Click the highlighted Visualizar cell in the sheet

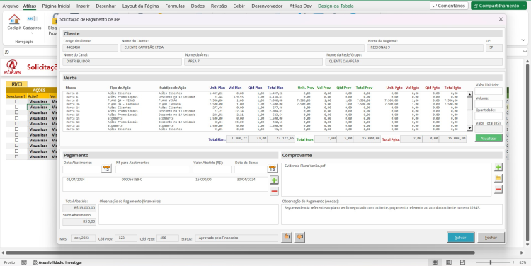38,107
